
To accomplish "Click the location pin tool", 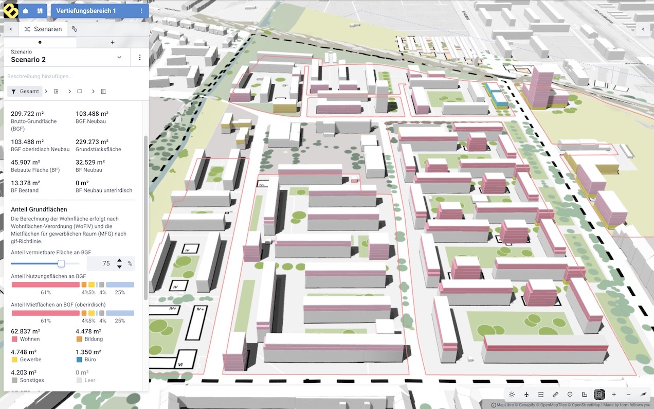I will (570, 395).
